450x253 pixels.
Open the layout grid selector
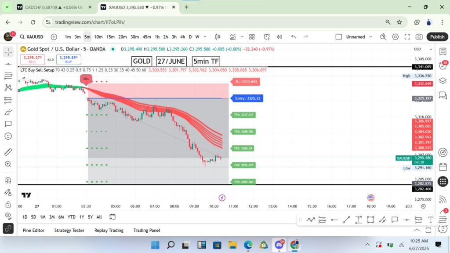point(252,37)
